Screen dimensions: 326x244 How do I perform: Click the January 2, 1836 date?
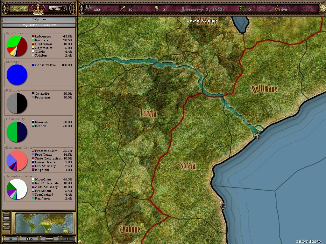click(x=202, y=9)
